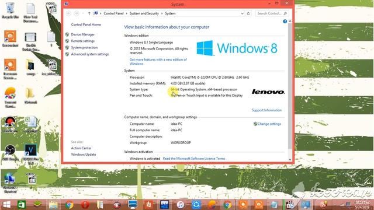Open the VEGAS Pro desktop shortcut
This screenshot has height=210, width=374.
(x=31, y=154)
